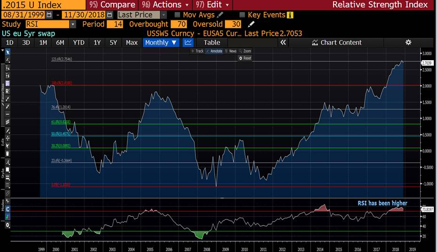Switch to the Table tab

point(212,42)
